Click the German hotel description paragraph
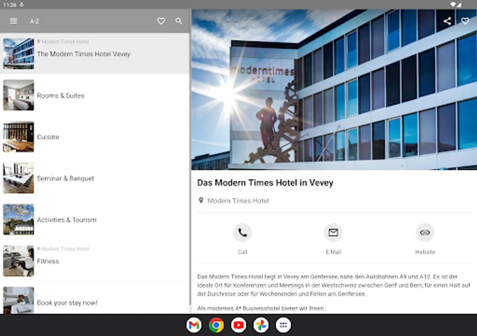 point(334,285)
